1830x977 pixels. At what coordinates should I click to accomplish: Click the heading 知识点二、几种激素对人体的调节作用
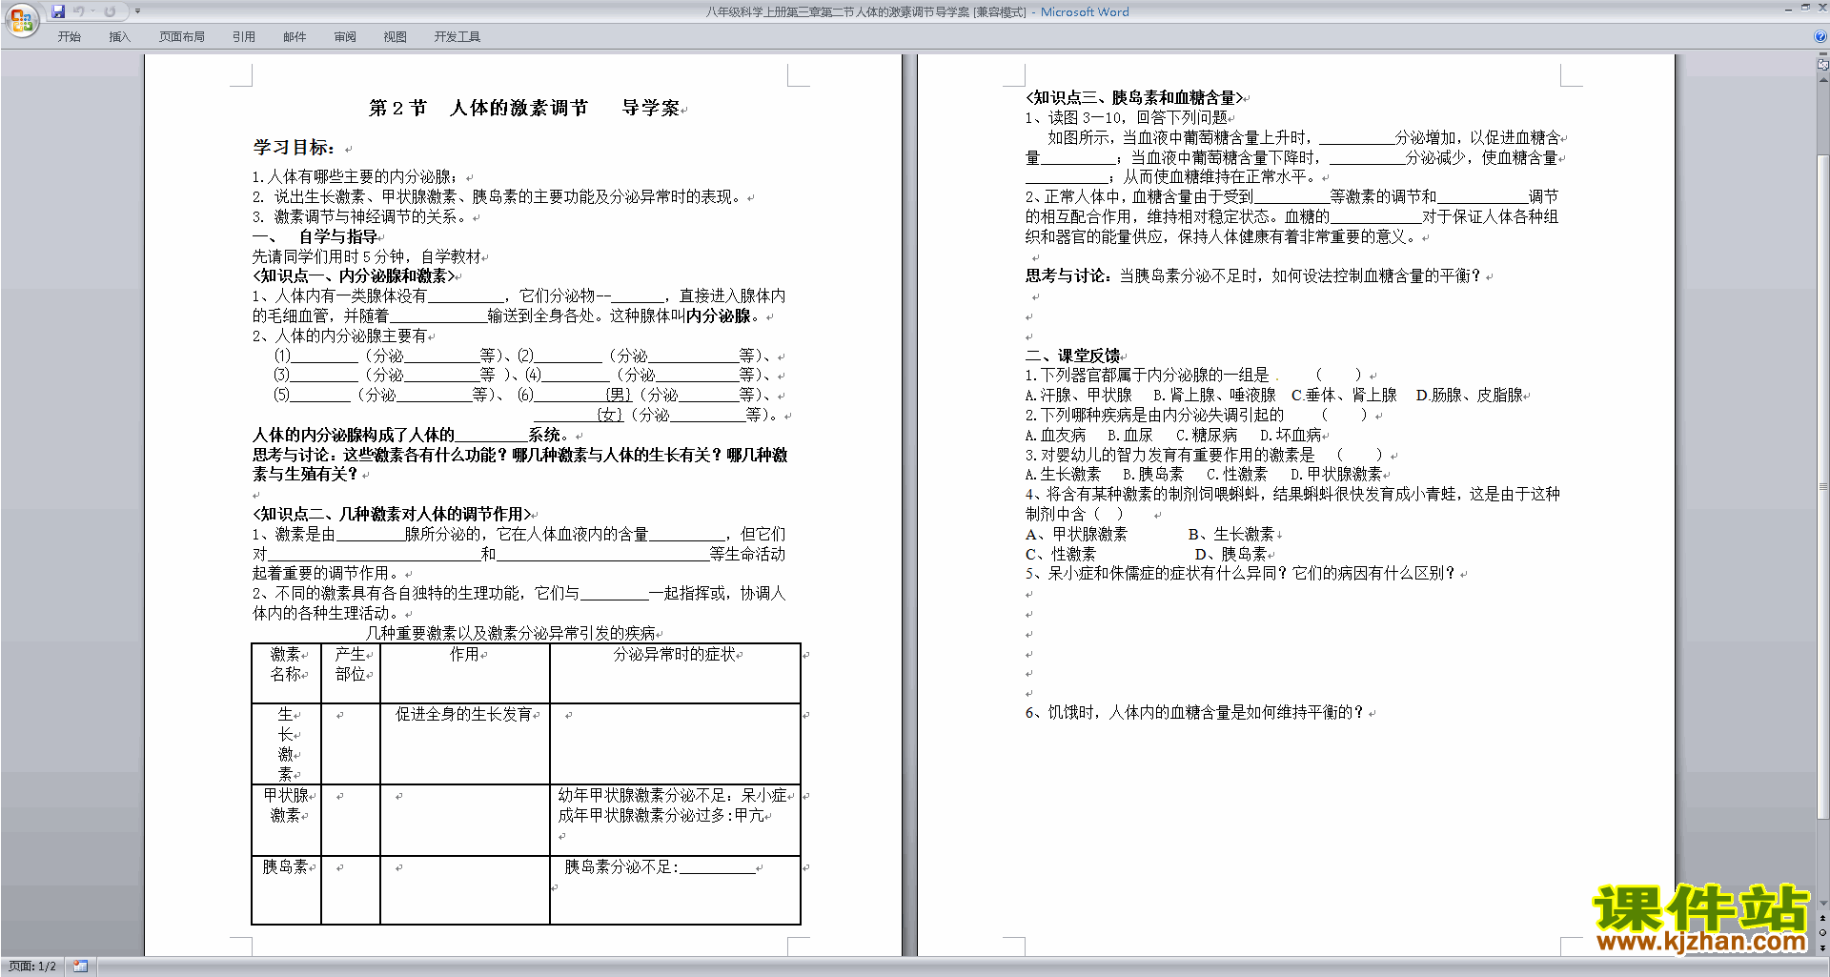tap(392, 515)
